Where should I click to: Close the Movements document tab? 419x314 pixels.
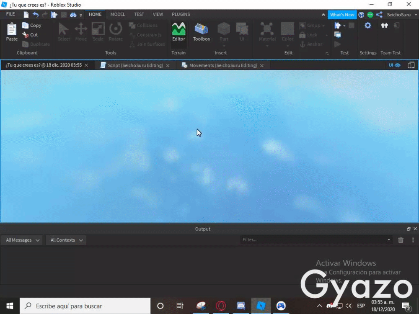262,65
